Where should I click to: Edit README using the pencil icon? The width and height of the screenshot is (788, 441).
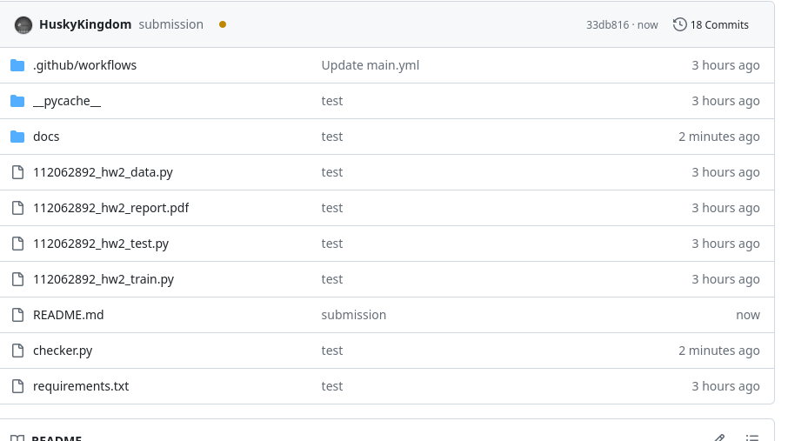click(719, 438)
